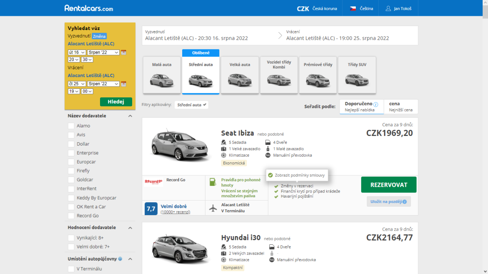The image size is (488, 274).
Task: Open the pick-up month dropdown Srpen '22
Action: pyautogui.click(x=104, y=52)
